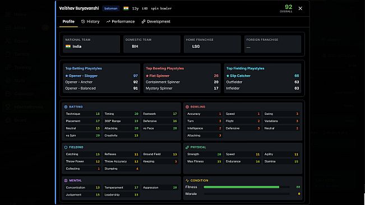
Task: Click the bowling Accuracy stat
Action: 204,114
